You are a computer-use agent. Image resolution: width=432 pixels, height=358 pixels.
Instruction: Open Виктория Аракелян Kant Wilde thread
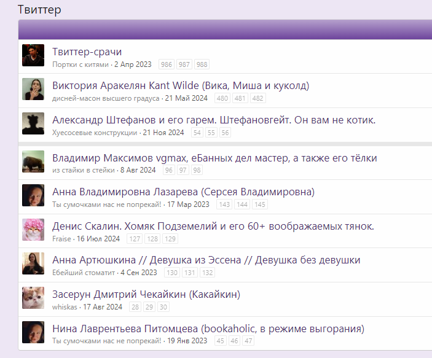coord(181,85)
